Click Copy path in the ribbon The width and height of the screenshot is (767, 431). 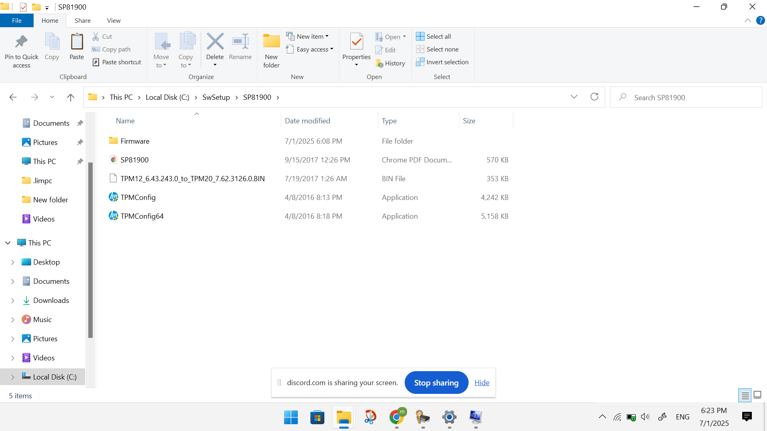(116, 49)
